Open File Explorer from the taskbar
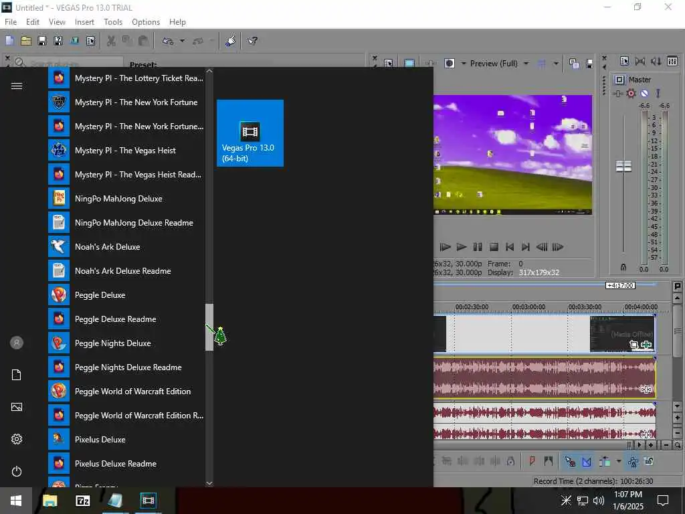This screenshot has width=685, height=514. tap(50, 501)
